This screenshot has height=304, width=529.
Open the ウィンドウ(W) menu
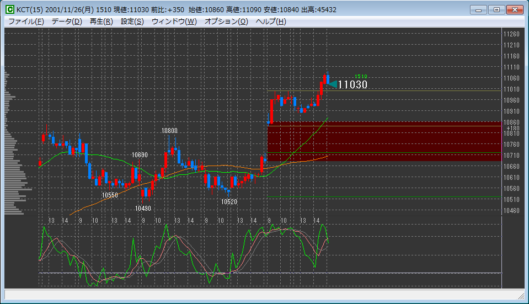click(x=174, y=22)
